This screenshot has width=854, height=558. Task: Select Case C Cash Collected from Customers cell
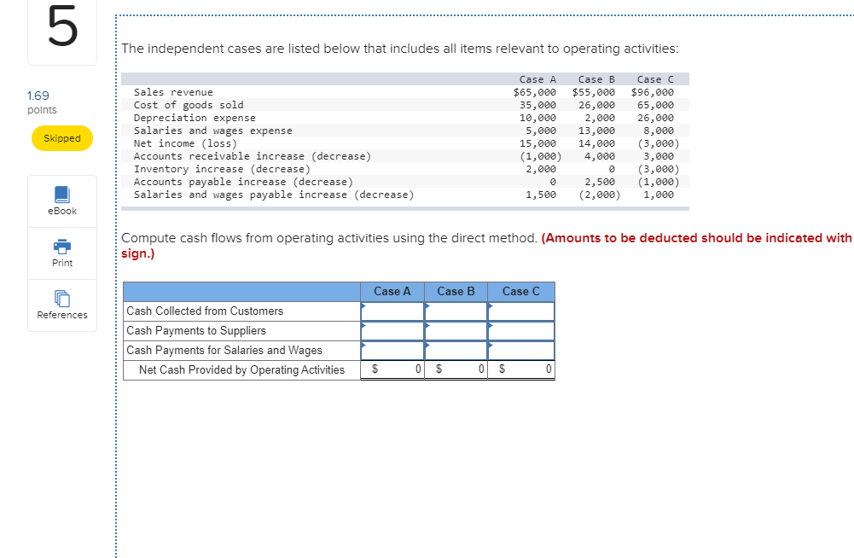521,311
